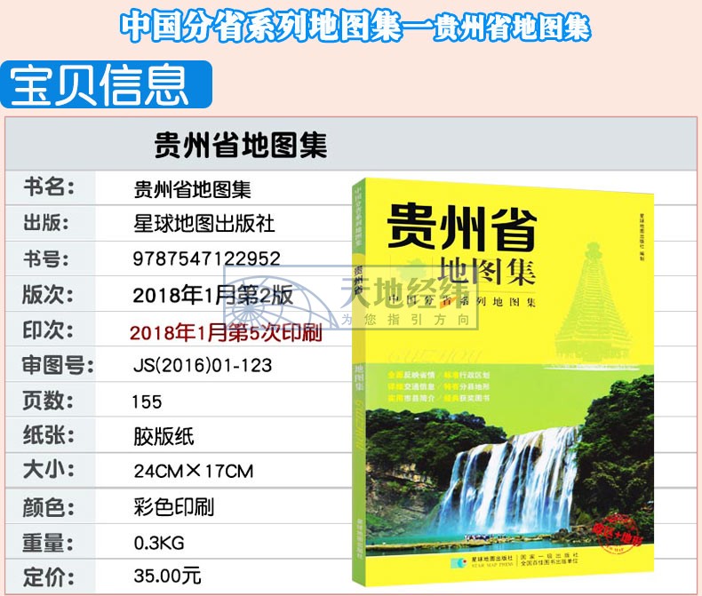
Task: Click the table heading 贵州省地图集
Action: click(241, 145)
